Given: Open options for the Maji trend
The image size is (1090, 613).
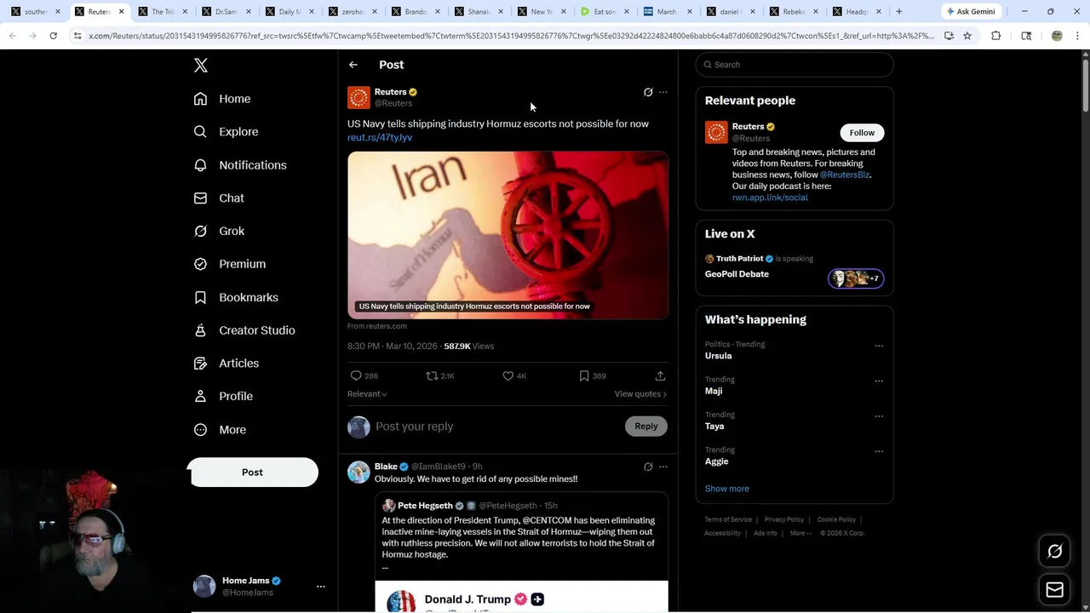Looking at the screenshot, I should 879,381.
